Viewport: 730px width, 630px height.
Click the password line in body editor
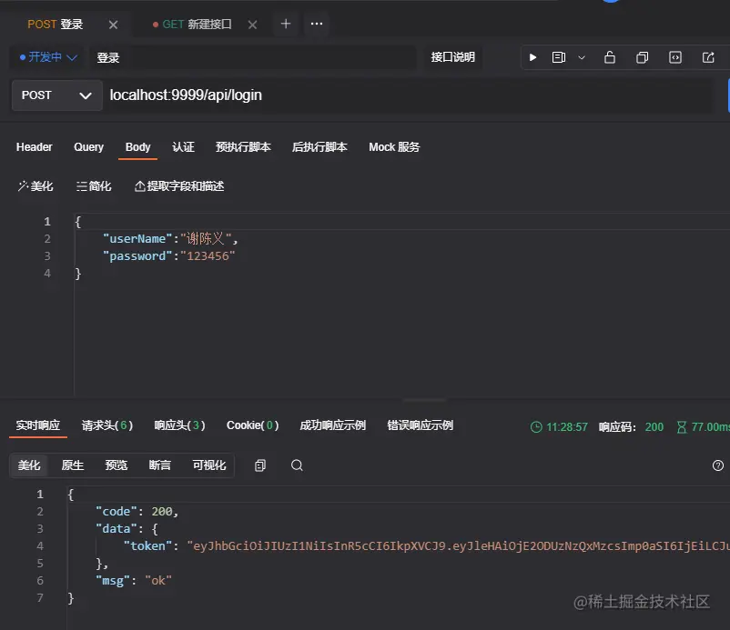coord(168,255)
